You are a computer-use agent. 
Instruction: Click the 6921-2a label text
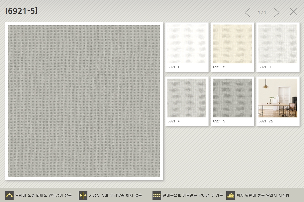tap(265, 121)
